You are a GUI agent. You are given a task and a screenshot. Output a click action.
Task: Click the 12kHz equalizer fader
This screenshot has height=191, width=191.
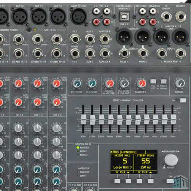point(173,119)
